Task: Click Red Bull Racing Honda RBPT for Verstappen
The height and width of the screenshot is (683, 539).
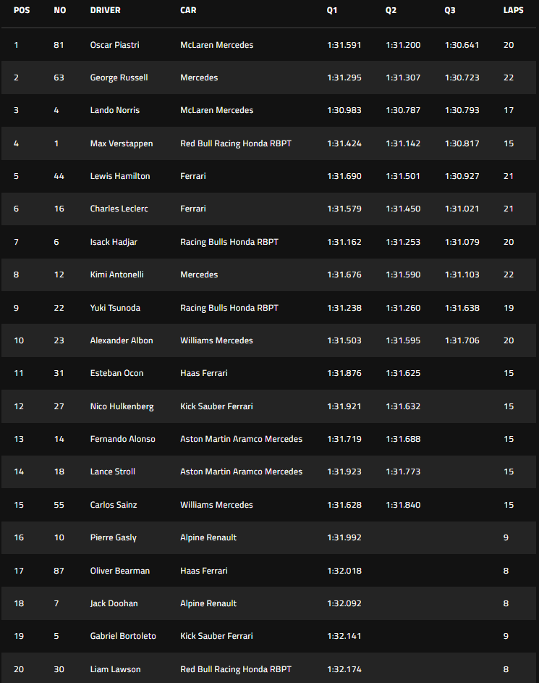Action: point(236,143)
